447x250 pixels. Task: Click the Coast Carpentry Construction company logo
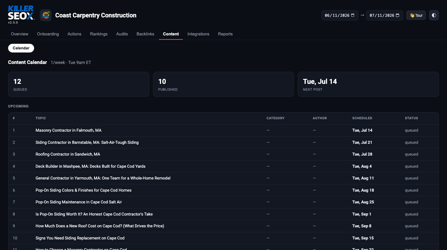pyautogui.click(x=46, y=15)
